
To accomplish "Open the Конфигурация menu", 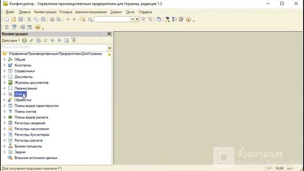I will pyautogui.click(x=45, y=12).
